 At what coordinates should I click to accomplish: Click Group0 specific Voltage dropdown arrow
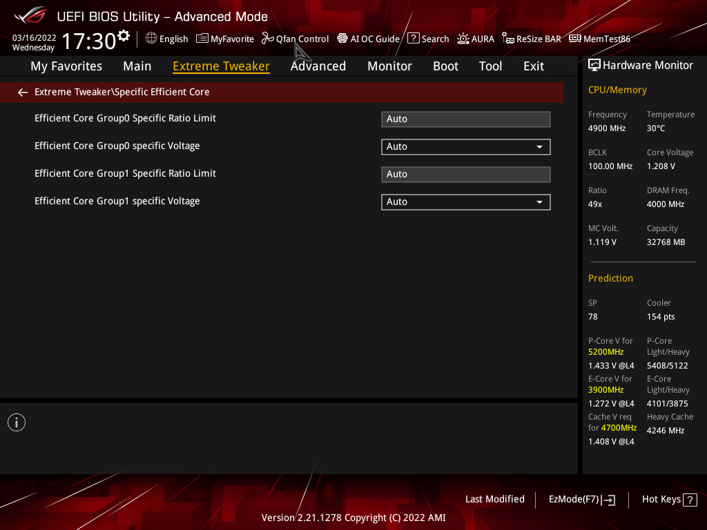coord(539,147)
